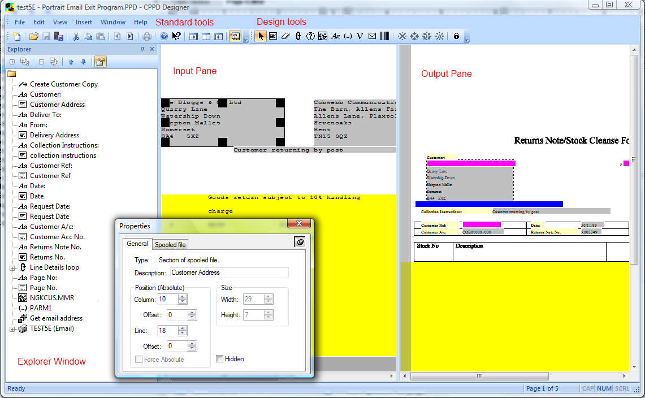
Task: Click the Width stepper arrows
Action: (x=269, y=299)
